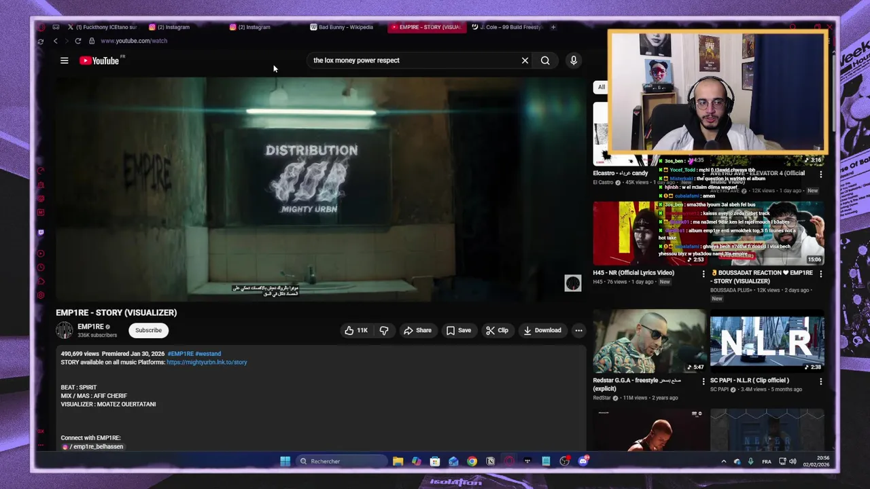The image size is (870, 489).
Task: Switch to Bad Bunny Wikipedia tab
Action: point(342,27)
